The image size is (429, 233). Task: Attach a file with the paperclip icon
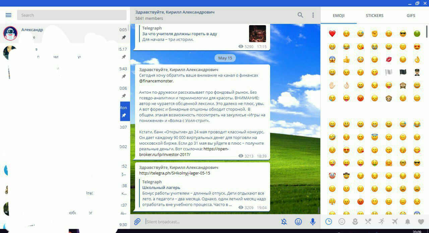[137, 222]
